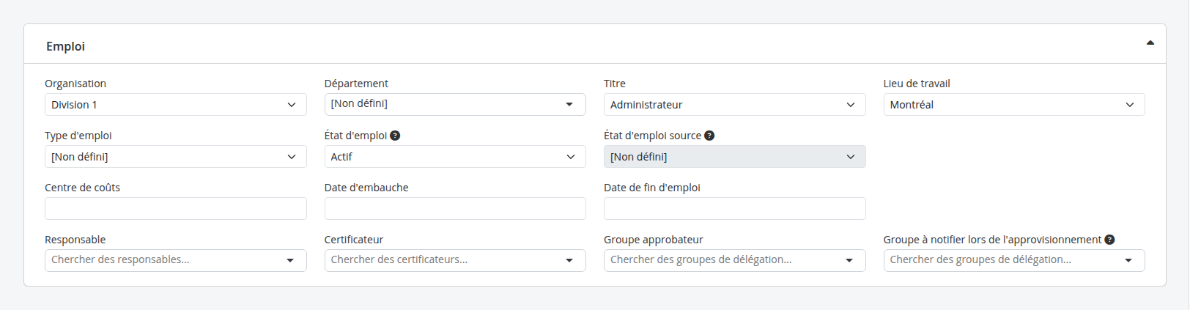
Task: Open the Département dropdown
Action: pyautogui.click(x=455, y=104)
